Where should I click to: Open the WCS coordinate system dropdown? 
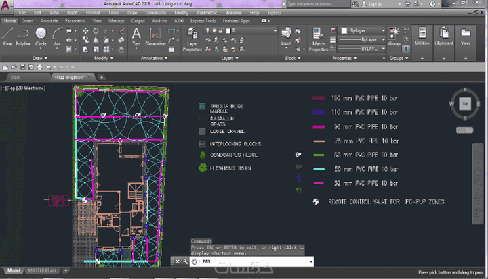pos(465,130)
